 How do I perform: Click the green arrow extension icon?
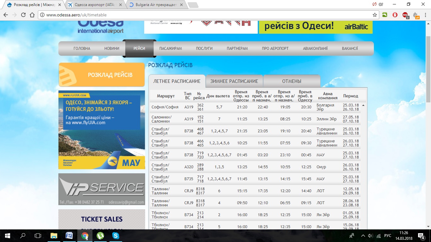click(385, 15)
